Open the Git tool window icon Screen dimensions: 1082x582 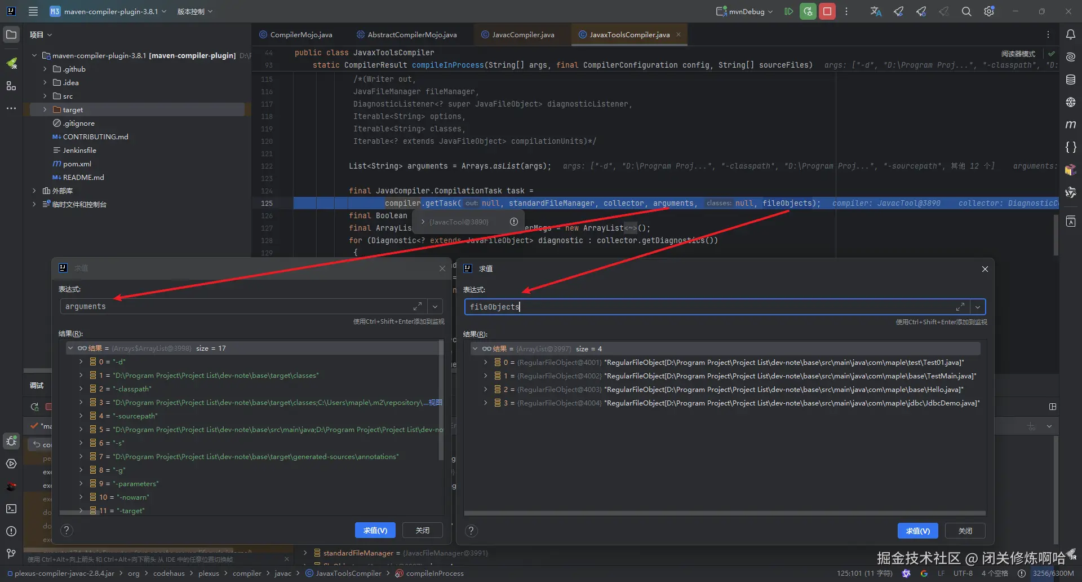click(x=11, y=554)
